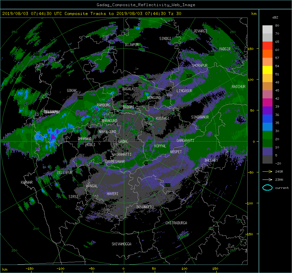The height and width of the screenshot is (273, 292).
Task: Click the dBZ legend heading
Action: [x=275, y=18]
